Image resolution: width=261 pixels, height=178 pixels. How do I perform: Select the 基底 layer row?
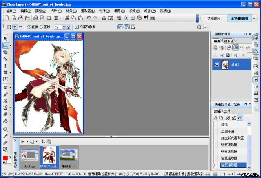pyautogui.click(x=232, y=65)
